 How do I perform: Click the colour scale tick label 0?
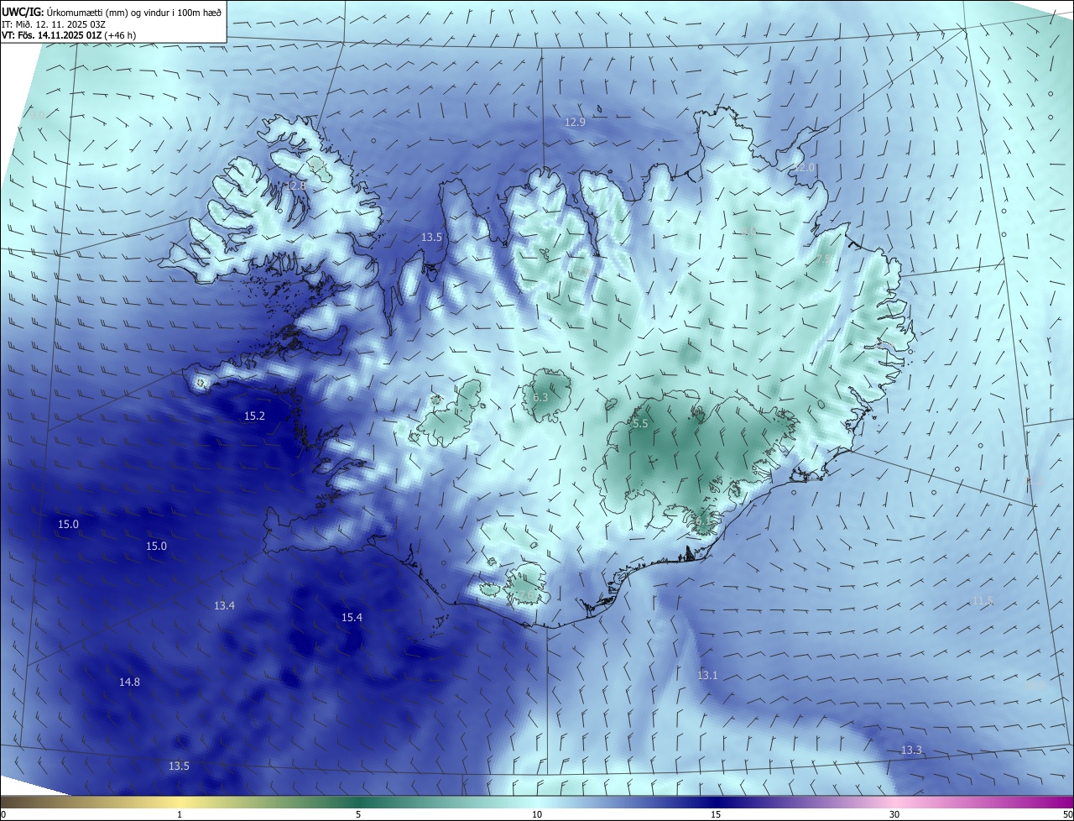click(x=3, y=814)
